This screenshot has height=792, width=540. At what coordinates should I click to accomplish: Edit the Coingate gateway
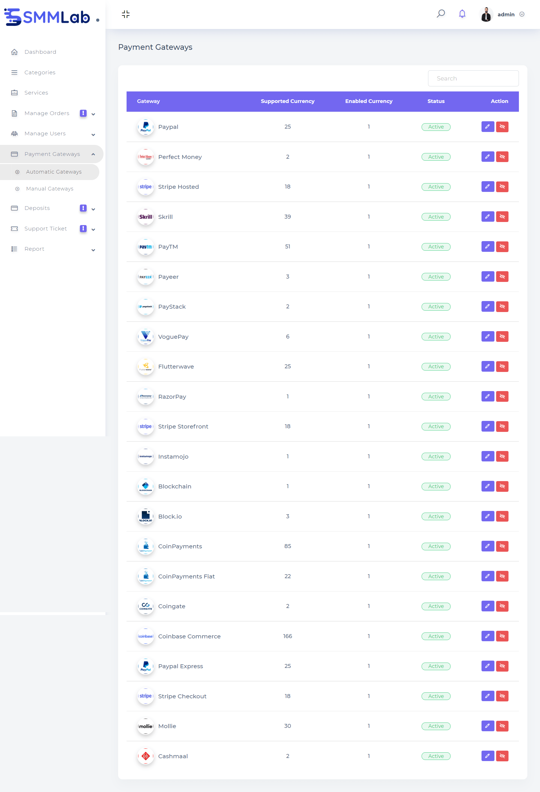[487, 606]
